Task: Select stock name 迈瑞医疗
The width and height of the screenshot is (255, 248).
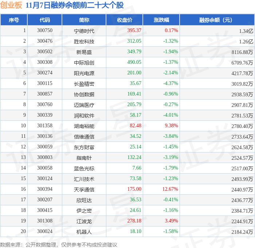Action: (x=84, y=105)
